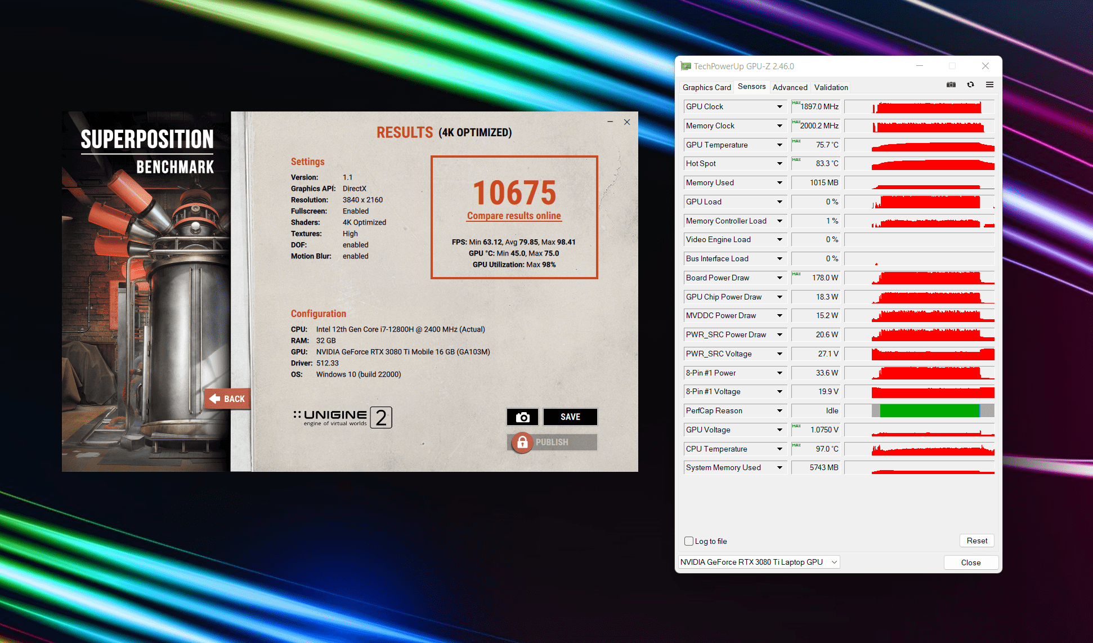Open the 8-Pin #1 Power dropdown
This screenshot has width=1093, height=643.
pyautogui.click(x=780, y=373)
